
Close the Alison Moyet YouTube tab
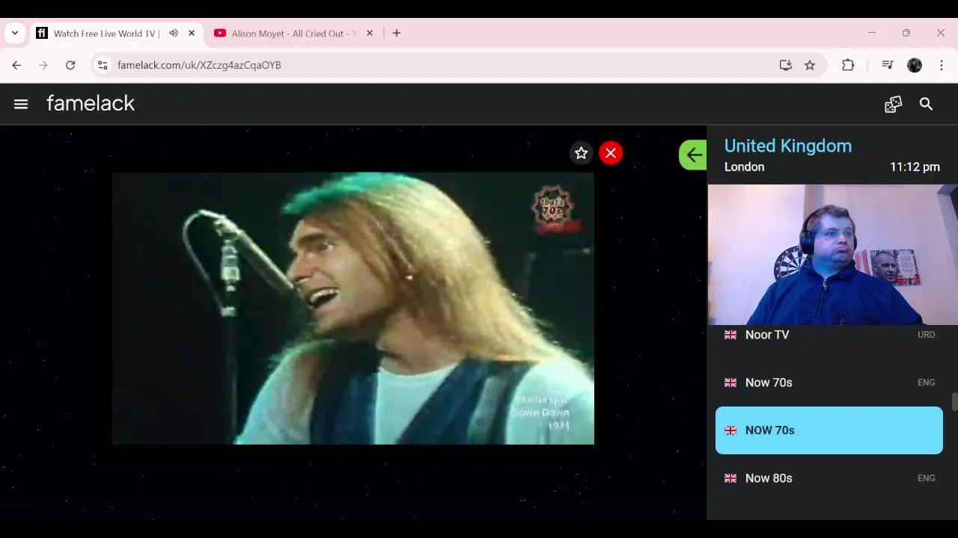pos(369,33)
